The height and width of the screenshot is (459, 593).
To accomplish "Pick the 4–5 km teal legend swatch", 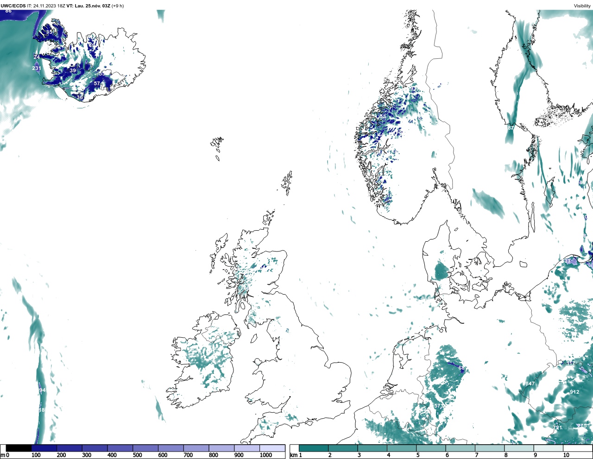I will (401, 448).
